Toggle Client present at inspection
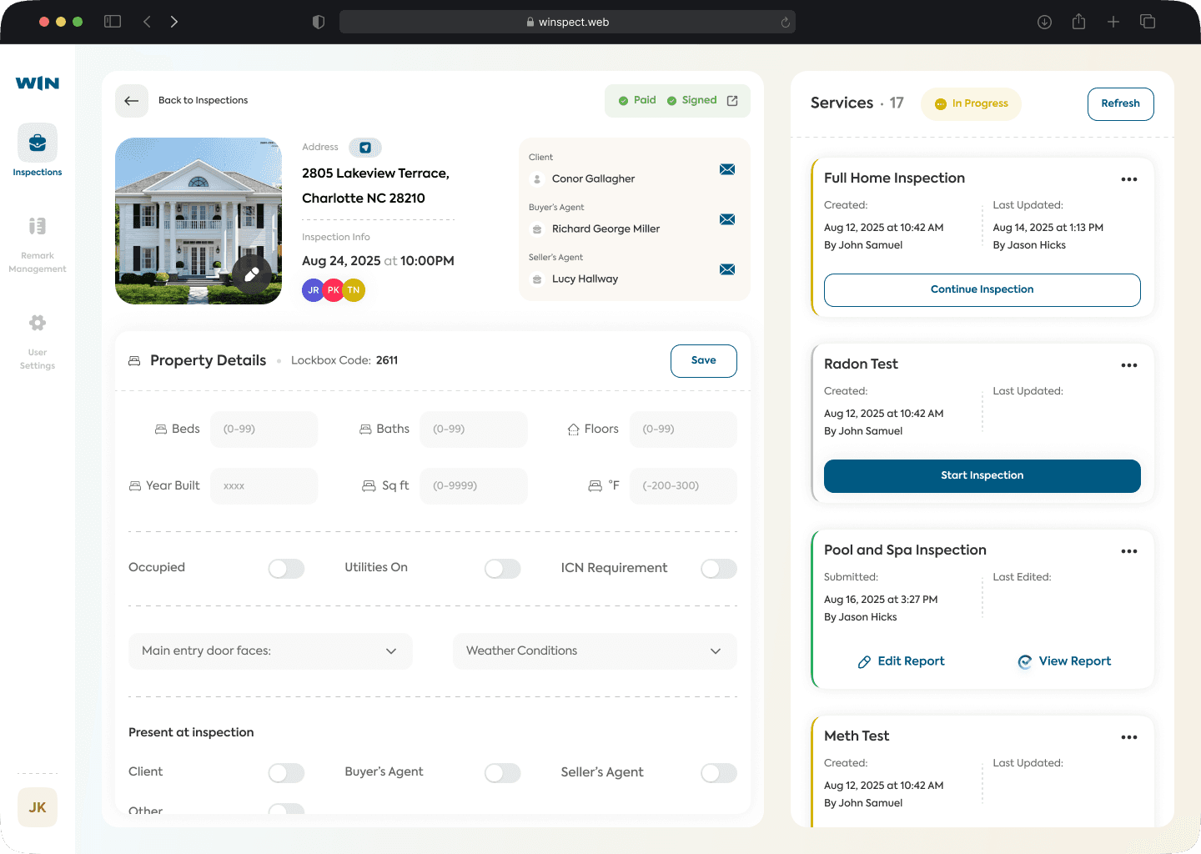Image resolution: width=1201 pixels, height=854 pixels. [286, 773]
